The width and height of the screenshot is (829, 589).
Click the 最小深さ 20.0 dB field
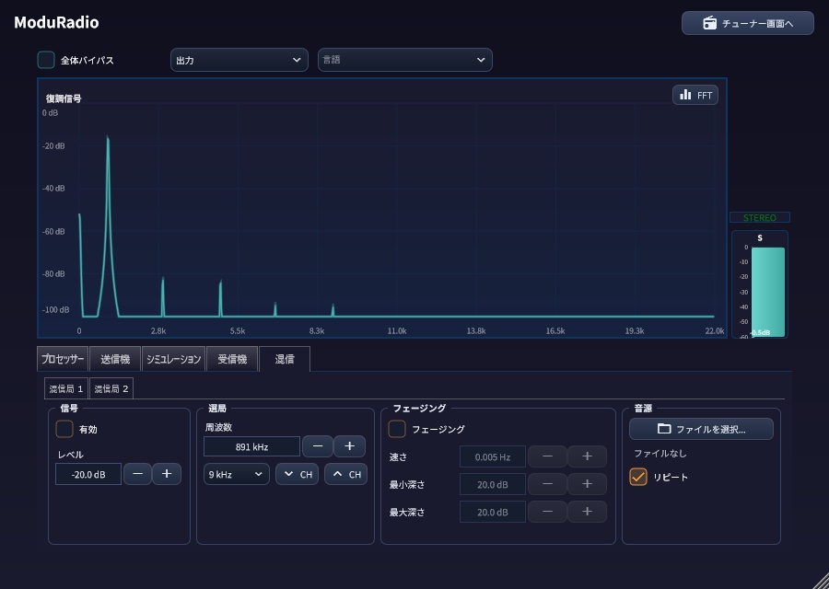tap(493, 484)
